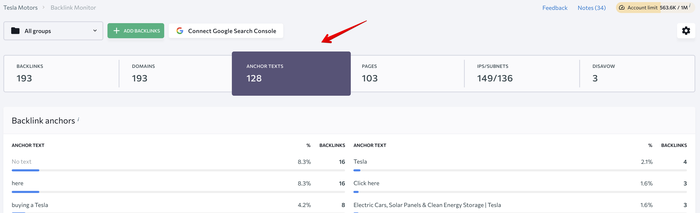The width and height of the screenshot is (700, 213).
Task: Click the 2.1% value for Tesla
Action: (647, 162)
